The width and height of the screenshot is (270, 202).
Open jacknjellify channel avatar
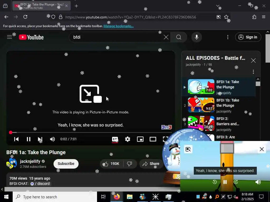point(12,163)
